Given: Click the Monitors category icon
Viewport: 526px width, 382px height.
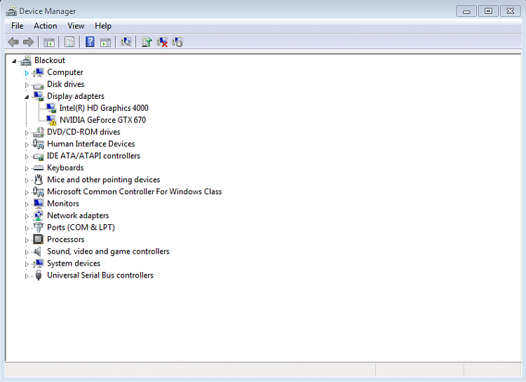Looking at the screenshot, I should click(x=39, y=203).
